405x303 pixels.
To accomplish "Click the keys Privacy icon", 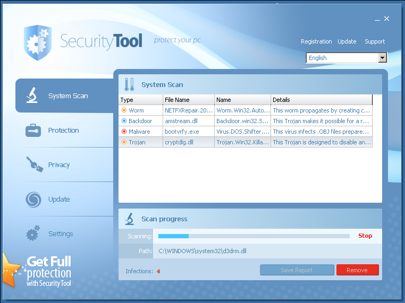I will pyautogui.click(x=35, y=165).
